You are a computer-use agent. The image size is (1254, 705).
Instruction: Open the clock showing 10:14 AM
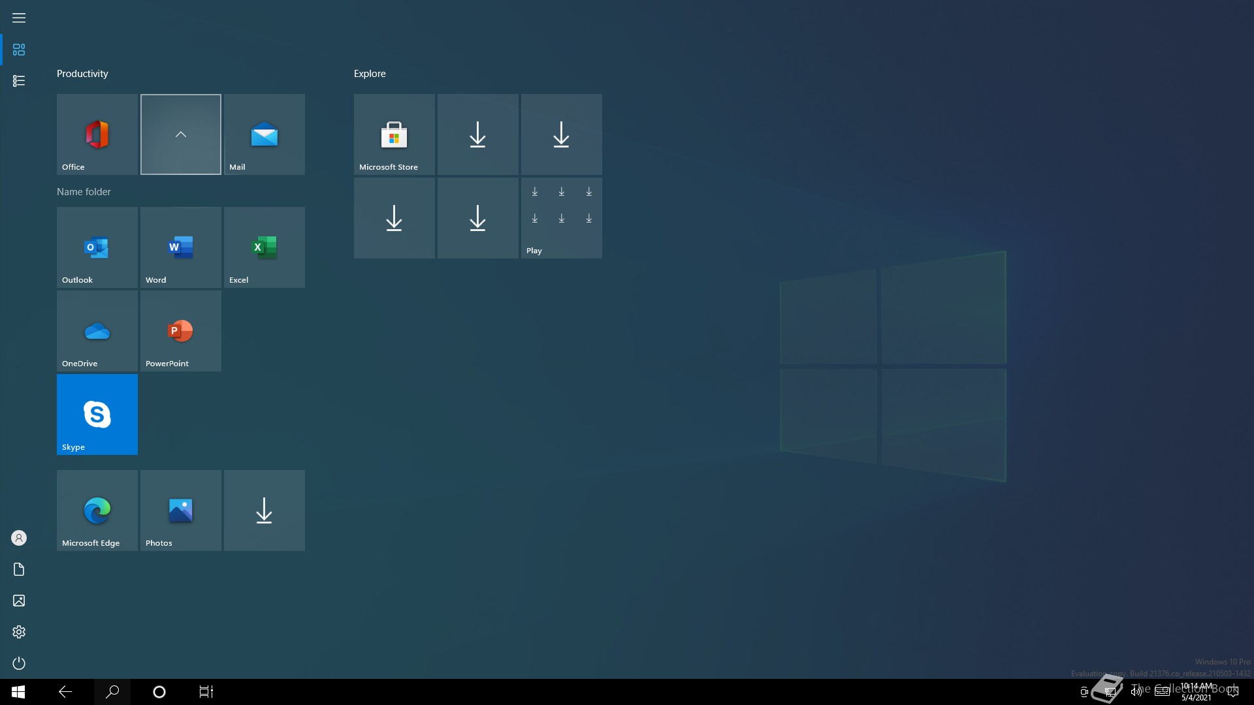[1197, 692]
